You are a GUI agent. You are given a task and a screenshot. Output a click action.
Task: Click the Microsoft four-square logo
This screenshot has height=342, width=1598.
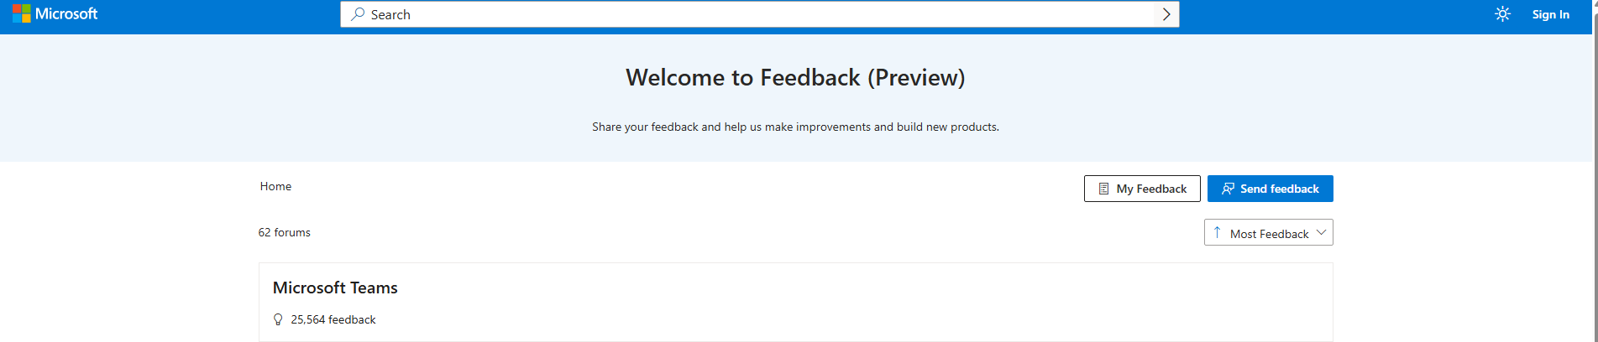22,13
